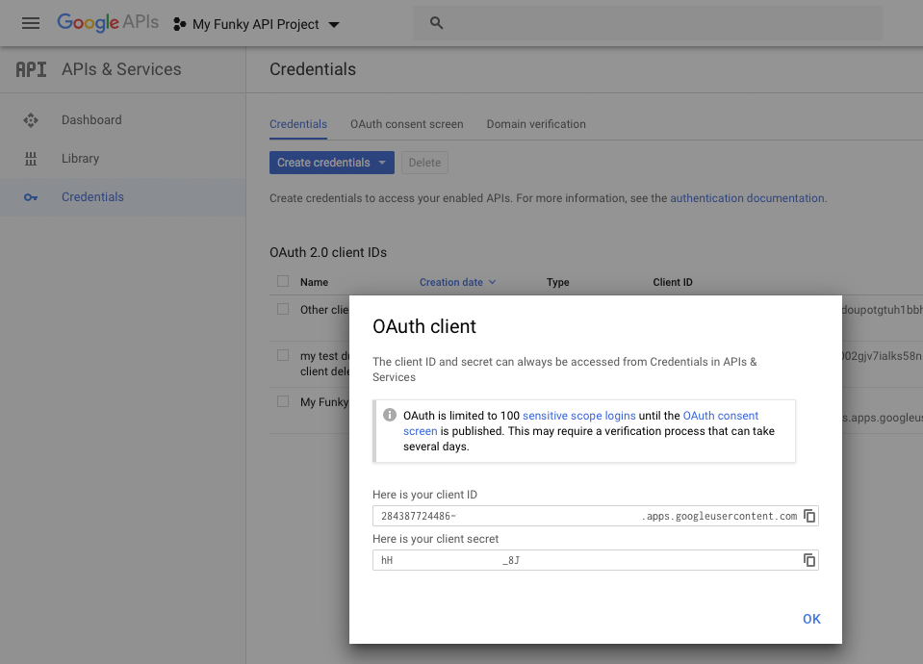Open Library in the sidebar
The width and height of the screenshot is (923, 664).
click(x=122, y=159)
